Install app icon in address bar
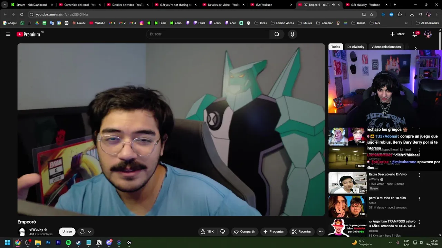442x248 pixels. (364, 14)
